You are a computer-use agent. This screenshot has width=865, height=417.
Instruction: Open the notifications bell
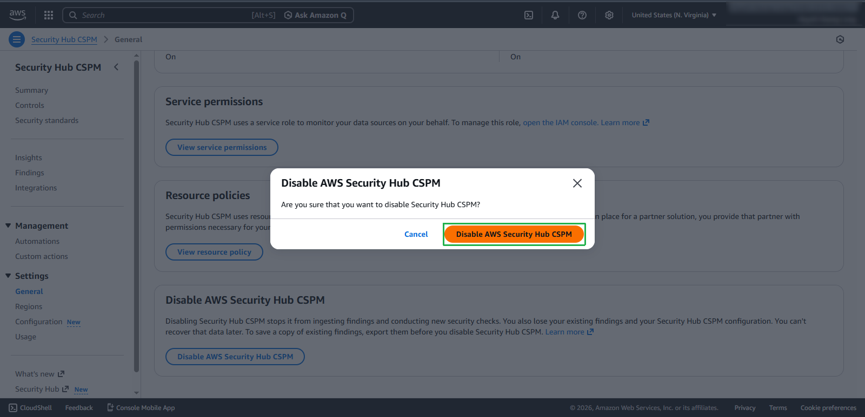point(555,15)
